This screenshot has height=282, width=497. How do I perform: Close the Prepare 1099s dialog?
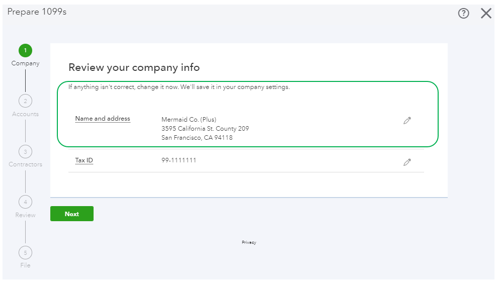tap(486, 14)
